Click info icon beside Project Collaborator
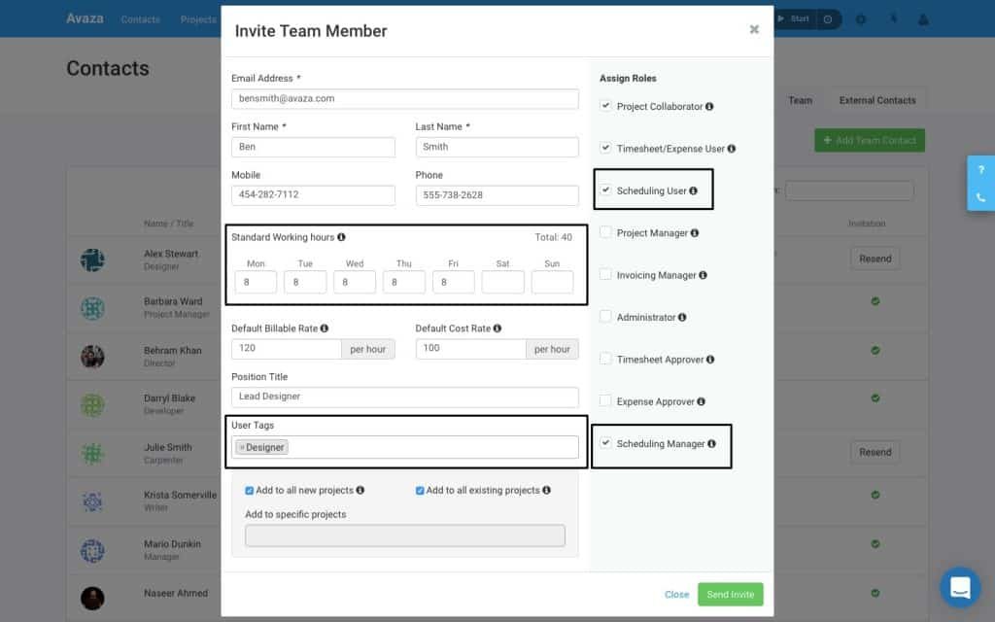Viewport: 995px width, 622px height. 709,107
